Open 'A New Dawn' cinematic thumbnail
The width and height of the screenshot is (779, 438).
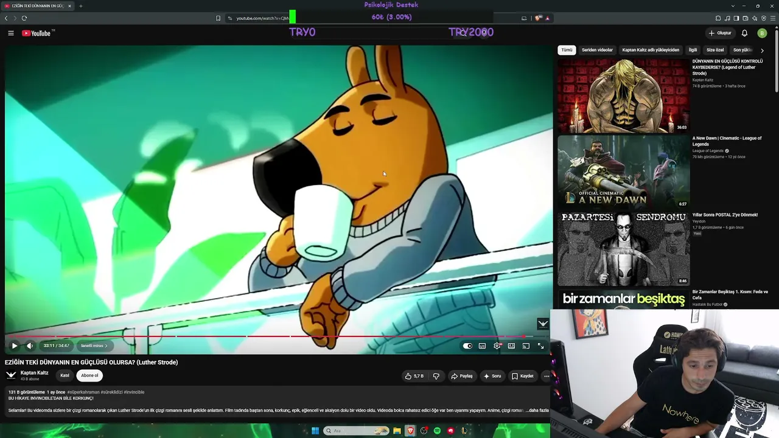point(623,172)
